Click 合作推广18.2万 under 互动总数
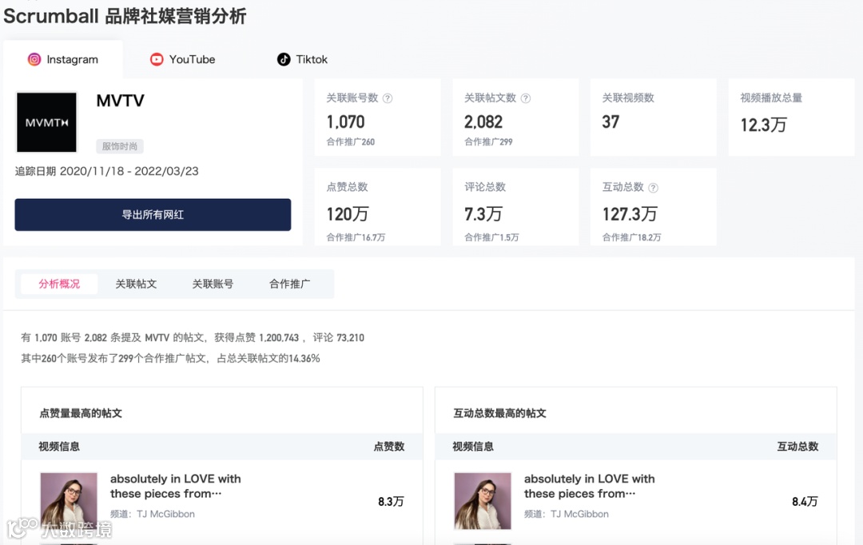Screen dimensions: 863x545 click(x=631, y=237)
